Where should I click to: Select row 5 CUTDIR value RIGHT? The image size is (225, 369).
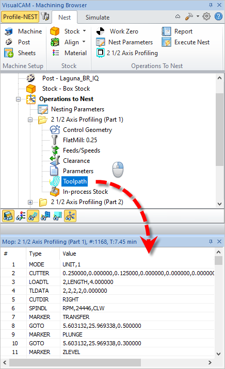pyautogui.click(x=71, y=299)
